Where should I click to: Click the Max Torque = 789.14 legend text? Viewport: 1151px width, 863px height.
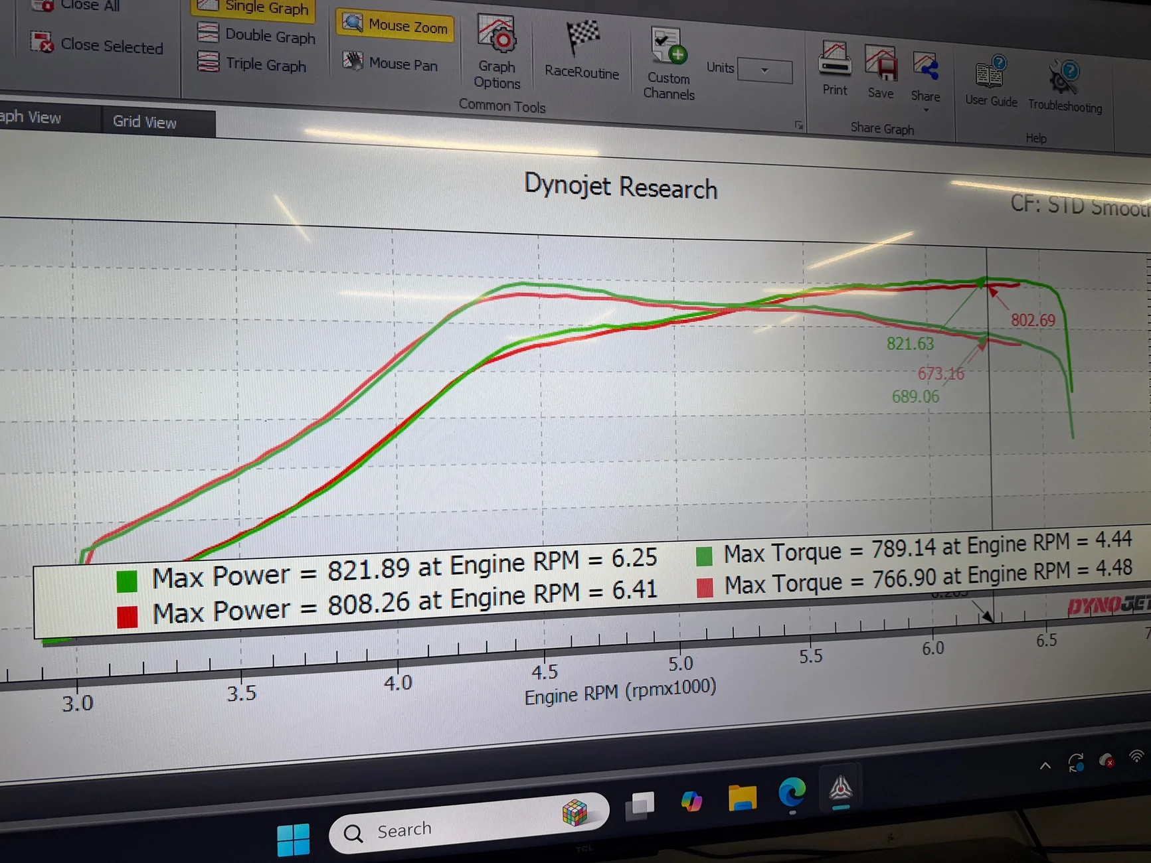click(927, 549)
